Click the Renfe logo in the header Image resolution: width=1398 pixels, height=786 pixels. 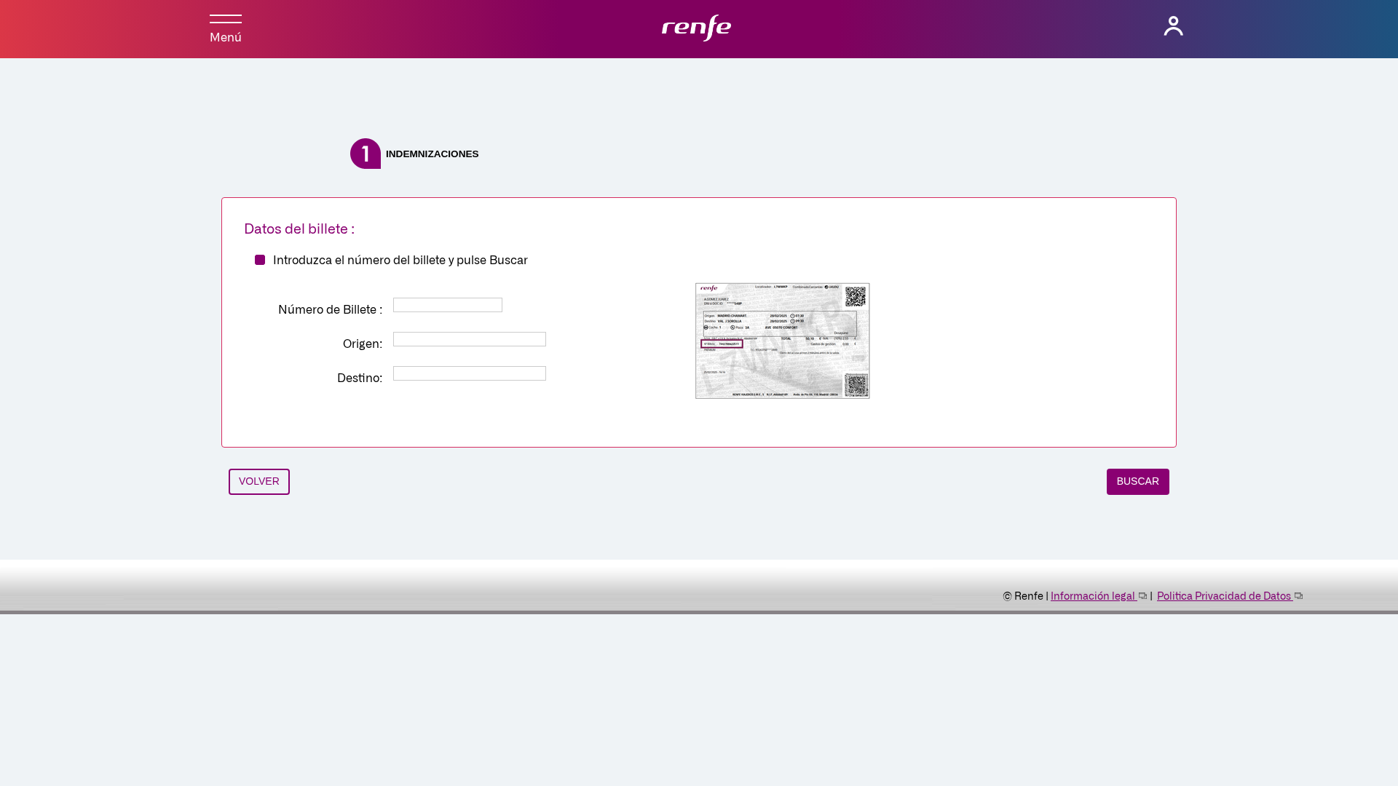(x=696, y=28)
